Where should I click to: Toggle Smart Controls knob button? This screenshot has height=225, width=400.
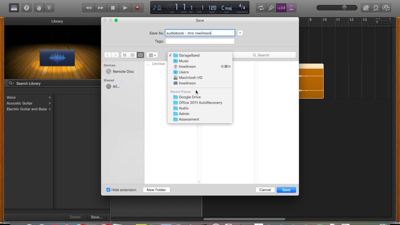point(39,8)
